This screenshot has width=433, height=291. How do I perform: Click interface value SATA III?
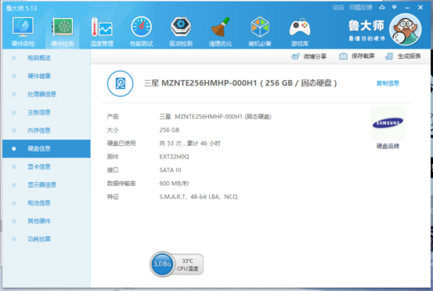(x=170, y=170)
